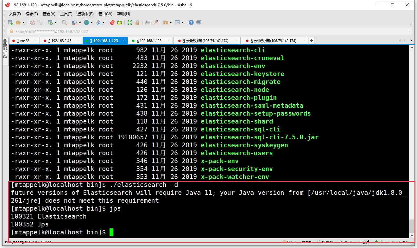Click the new folder plus icon
Viewport: 417px width, 248px height.
[x=165, y=22]
